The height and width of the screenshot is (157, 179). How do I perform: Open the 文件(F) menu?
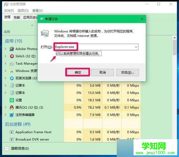tap(9, 11)
